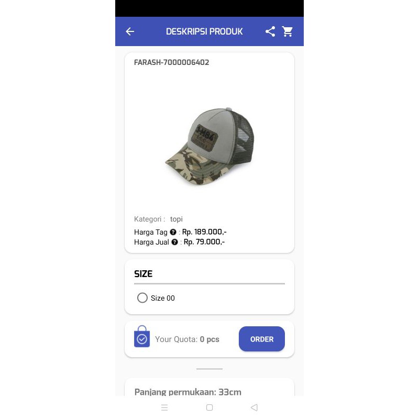The width and height of the screenshot is (419, 419).
Task: Tap the DESKRIPSI PRODUK header title
Action: [x=204, y=31]
